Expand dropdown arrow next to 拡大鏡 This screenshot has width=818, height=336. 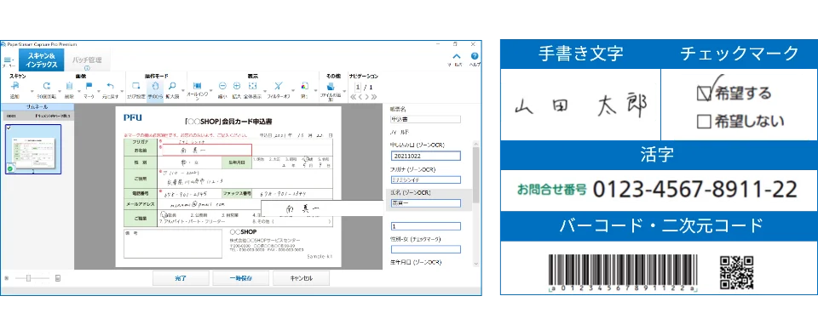182,92
